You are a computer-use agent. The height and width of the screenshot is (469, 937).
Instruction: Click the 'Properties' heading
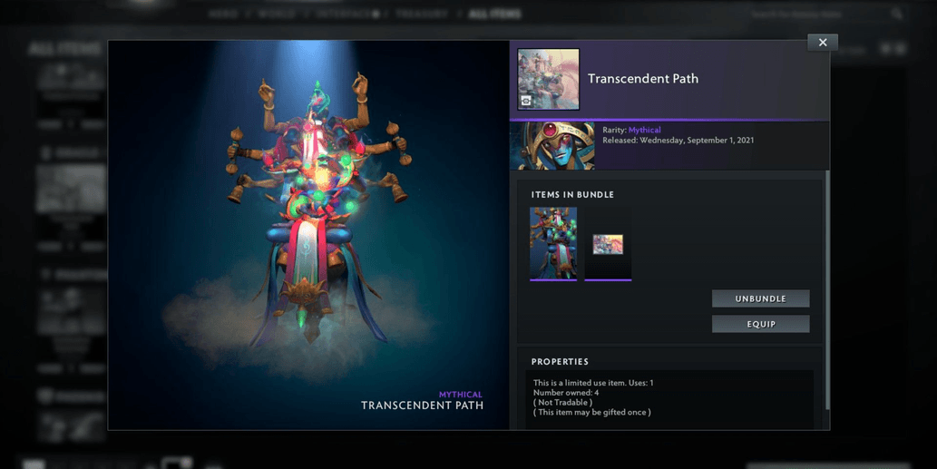point(560,361)
